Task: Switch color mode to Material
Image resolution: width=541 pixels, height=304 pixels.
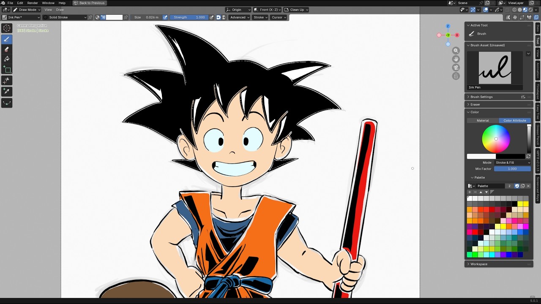Action: click(x=483, y=121)
